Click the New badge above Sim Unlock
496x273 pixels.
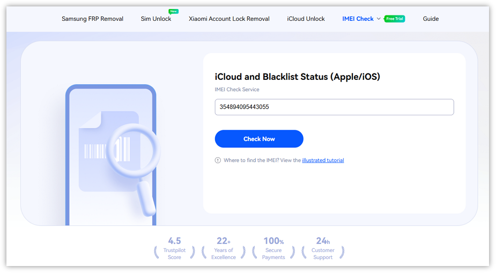point(173,11)
